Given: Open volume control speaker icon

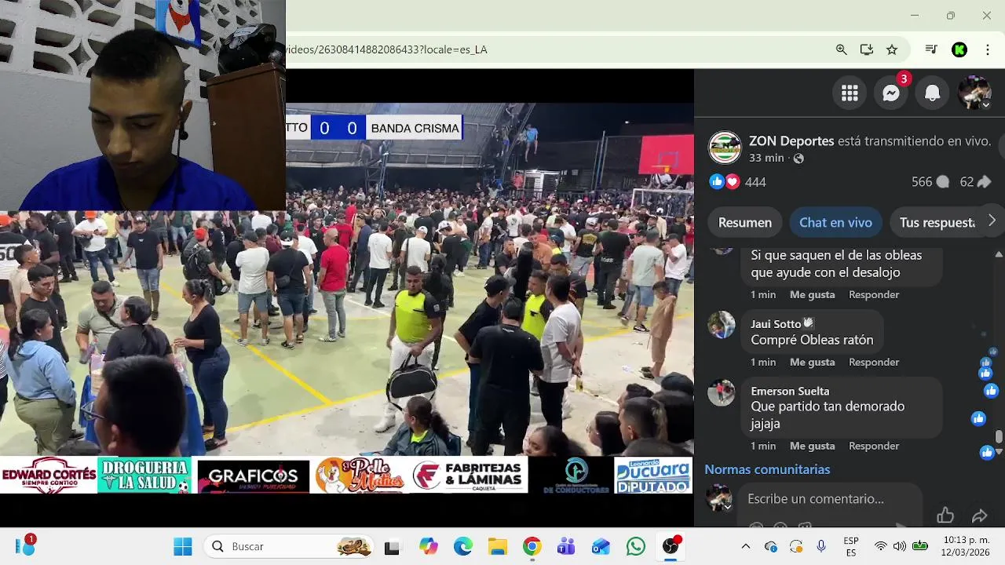Looking at the screenshot, I should click(x=900, y=547).
